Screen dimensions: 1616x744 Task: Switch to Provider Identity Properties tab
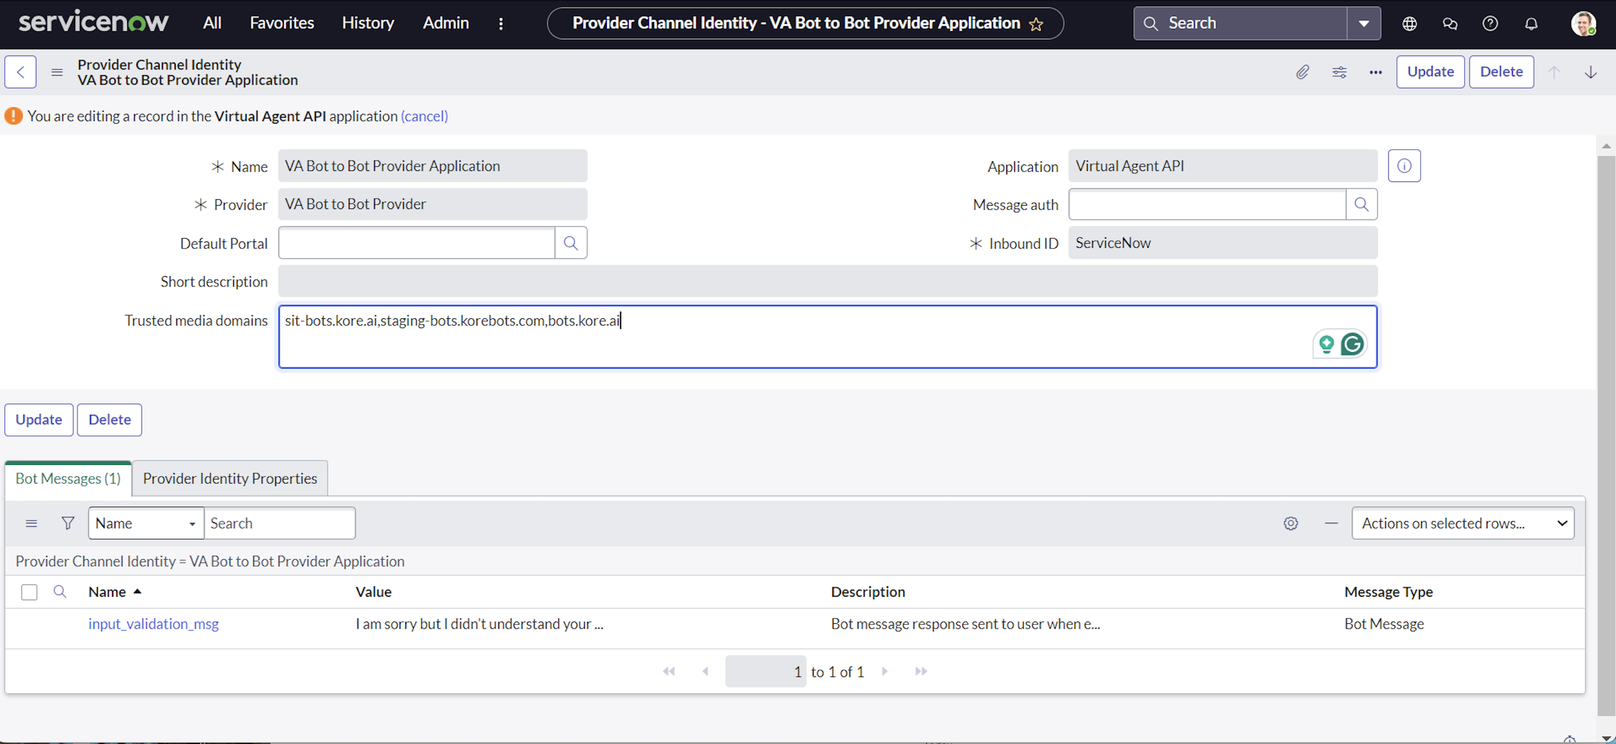tap(229, 478)
